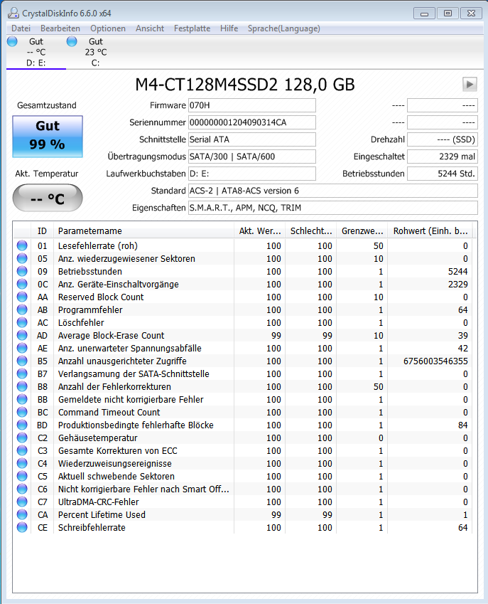This screenshot has height=604, width=488.
Task: Click the status orb of the B7 SATA-Schnittstelle row
Action: (x=22, y=373)
